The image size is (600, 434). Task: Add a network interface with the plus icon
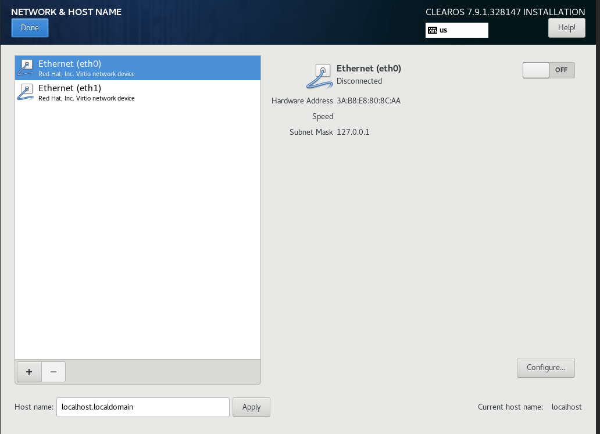point(28,371)
